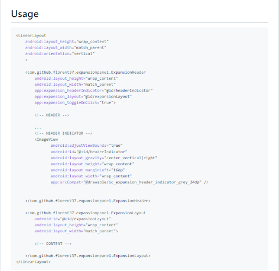
Task: Click the <ImageView tag line
Action: (46, 140)
